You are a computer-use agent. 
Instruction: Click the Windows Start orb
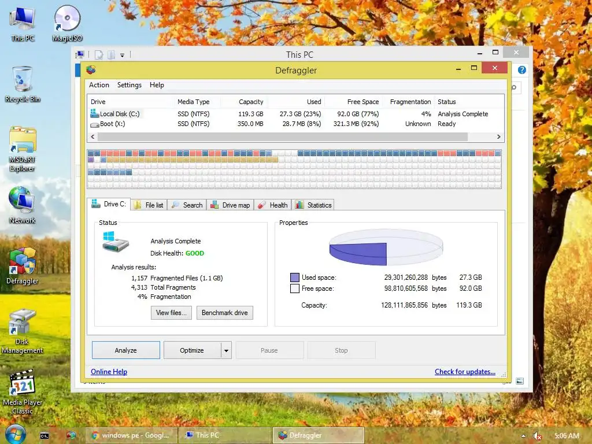pyautogui.click(x=15, y=435)
